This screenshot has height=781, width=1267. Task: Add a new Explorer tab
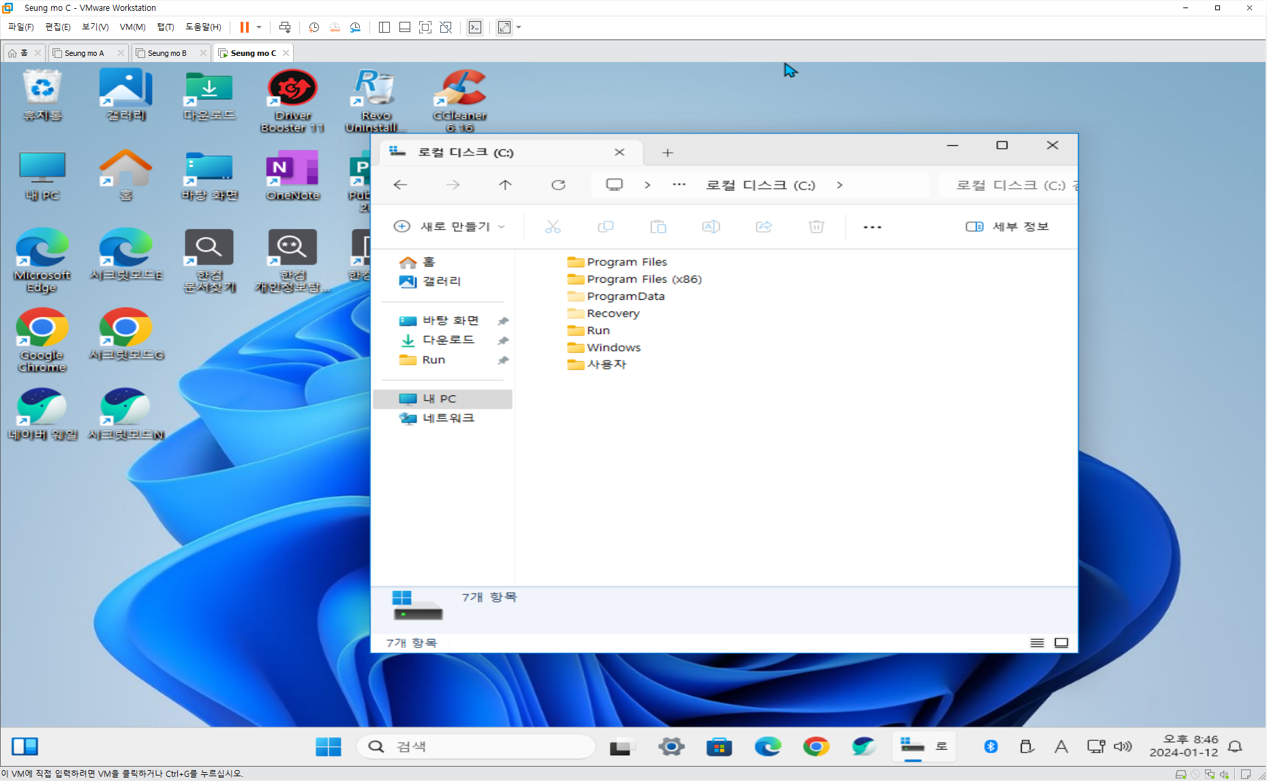tap(668, 153)
